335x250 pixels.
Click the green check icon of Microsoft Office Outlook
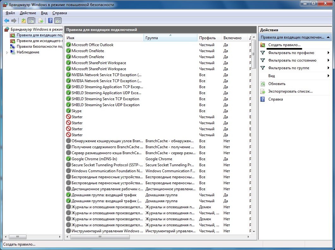pos(69,45)
